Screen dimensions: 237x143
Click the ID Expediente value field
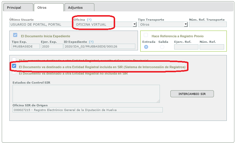pyautogui.click(x=99, y=46)
